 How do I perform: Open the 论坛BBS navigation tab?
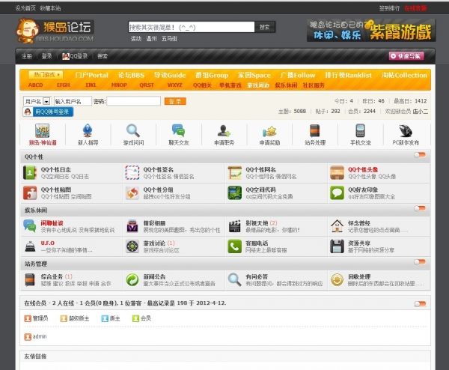(130, 75)
